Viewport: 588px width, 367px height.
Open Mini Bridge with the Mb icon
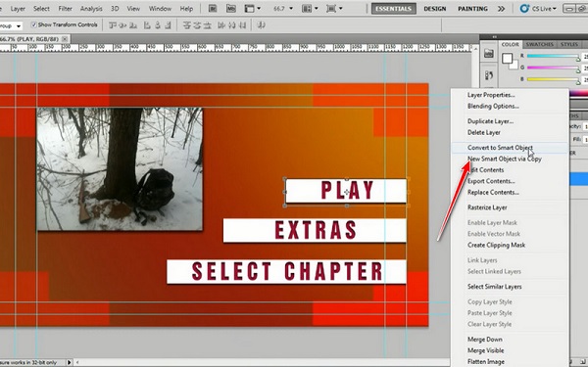tap(231, 8)
